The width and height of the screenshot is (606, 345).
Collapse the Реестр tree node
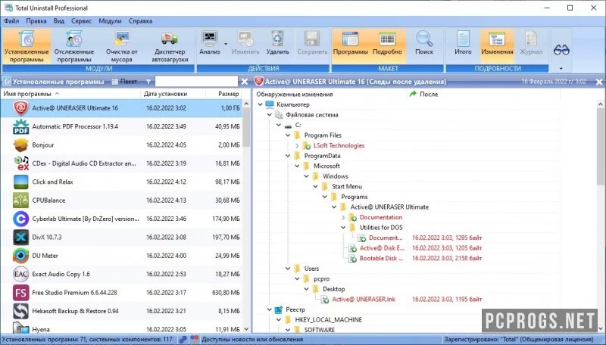click(270, 309)
